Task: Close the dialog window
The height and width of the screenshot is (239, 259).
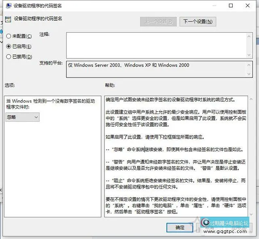Action: 248,5
